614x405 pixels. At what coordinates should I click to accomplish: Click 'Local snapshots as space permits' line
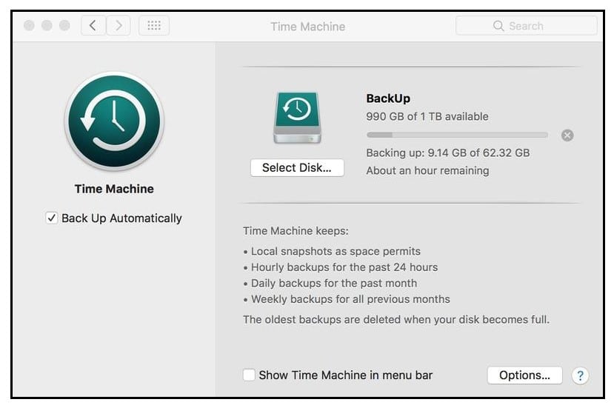336,251
